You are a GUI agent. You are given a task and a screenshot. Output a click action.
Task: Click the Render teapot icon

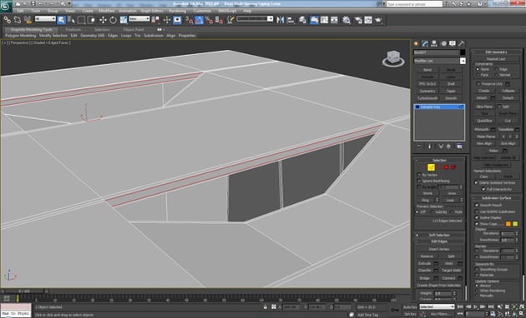[x=378, y=20]
